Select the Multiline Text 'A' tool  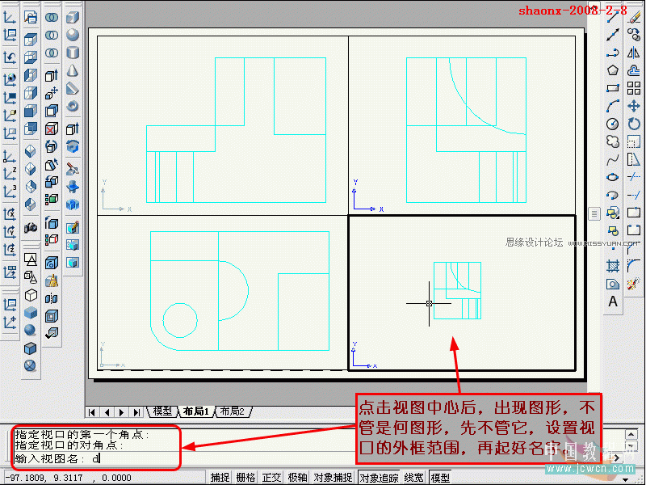(x=613, y=302)
